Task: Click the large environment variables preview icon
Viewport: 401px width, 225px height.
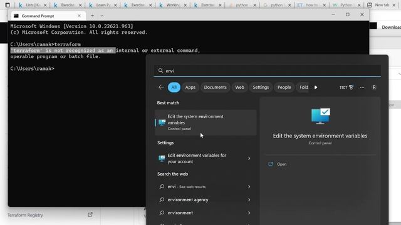Action: point(320,116)
